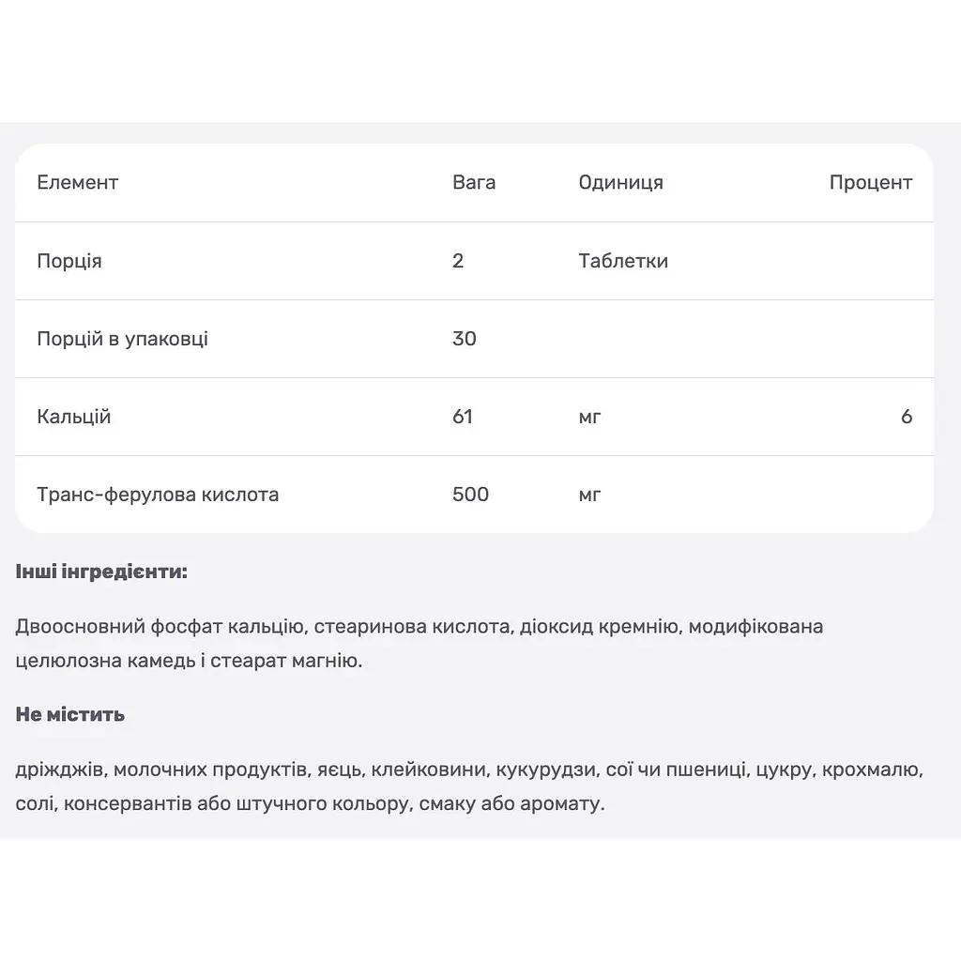Click the value 30 in table
Image resolution: width=961 pixels, height=961 pixels.
pos(464,339)
